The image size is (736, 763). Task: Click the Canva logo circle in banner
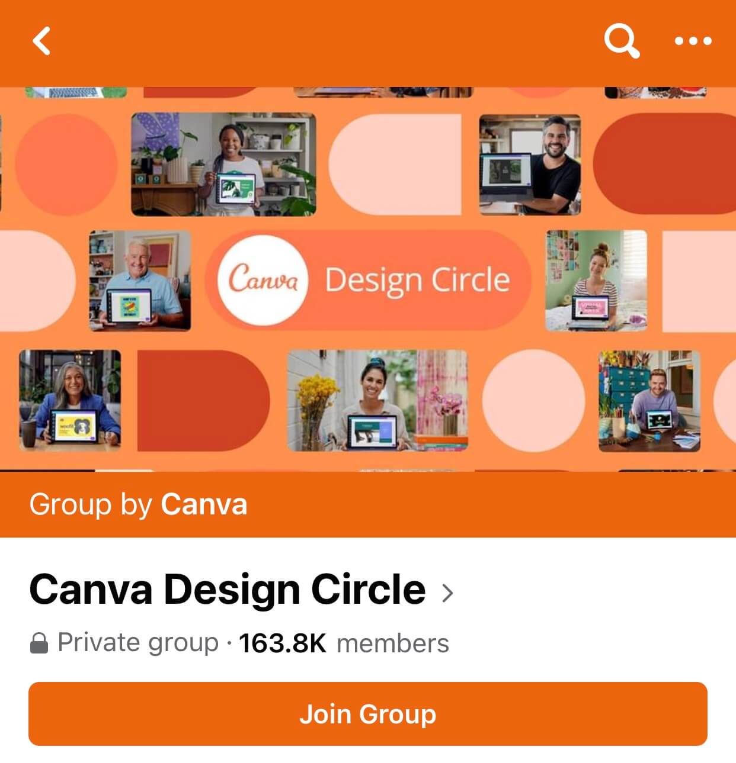(x=263, y=280)
